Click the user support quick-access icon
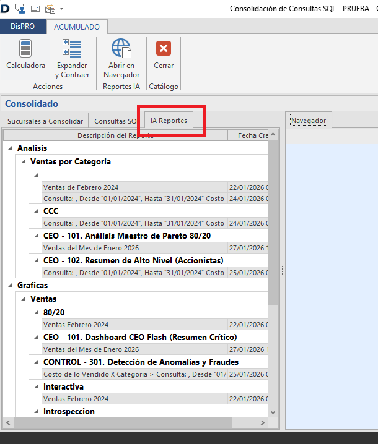 20,9
